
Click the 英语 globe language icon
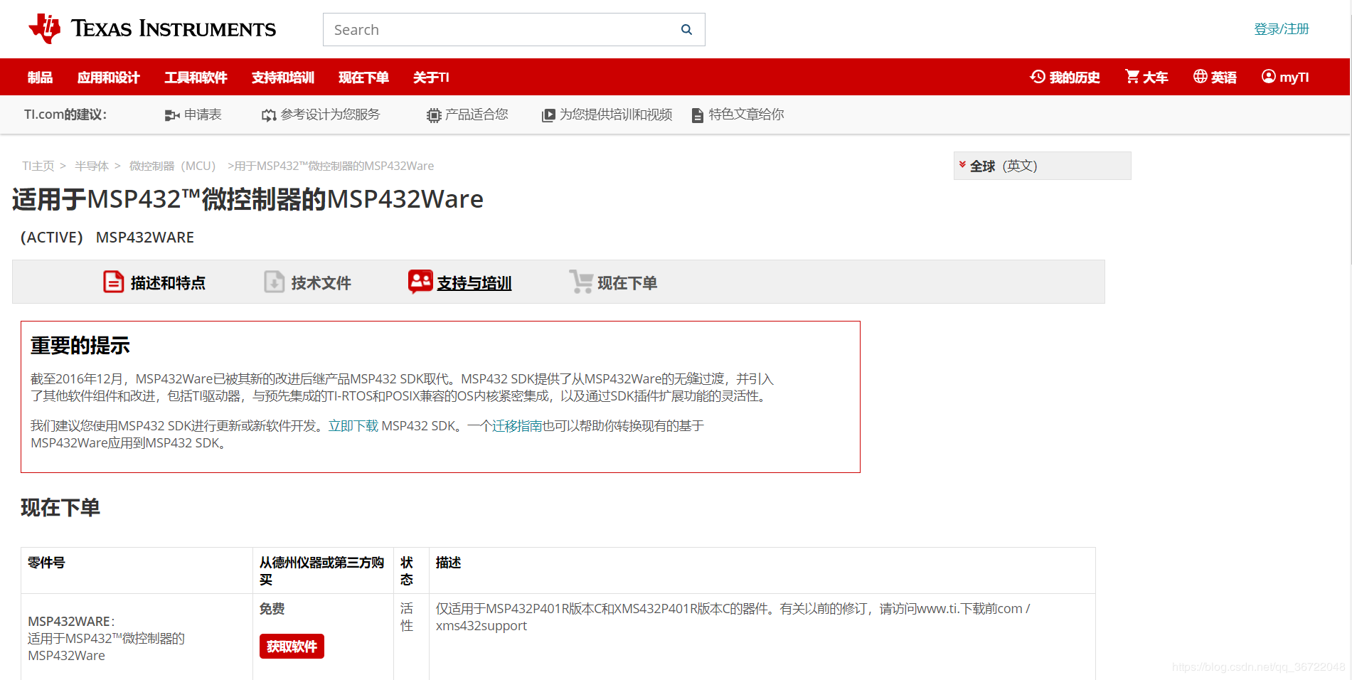coord(1200,76)
